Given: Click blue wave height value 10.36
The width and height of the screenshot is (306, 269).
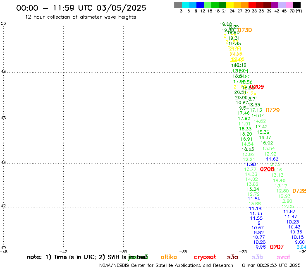Looking at the screenshot, I should coord(296,232).
